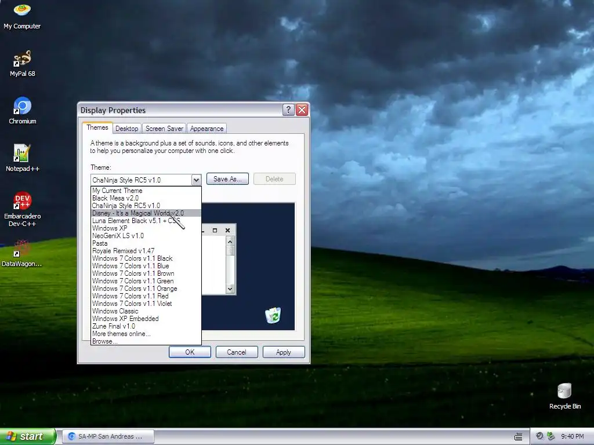
Task: Choose Browse... at list bottom
Action: (x=146, y=341)
